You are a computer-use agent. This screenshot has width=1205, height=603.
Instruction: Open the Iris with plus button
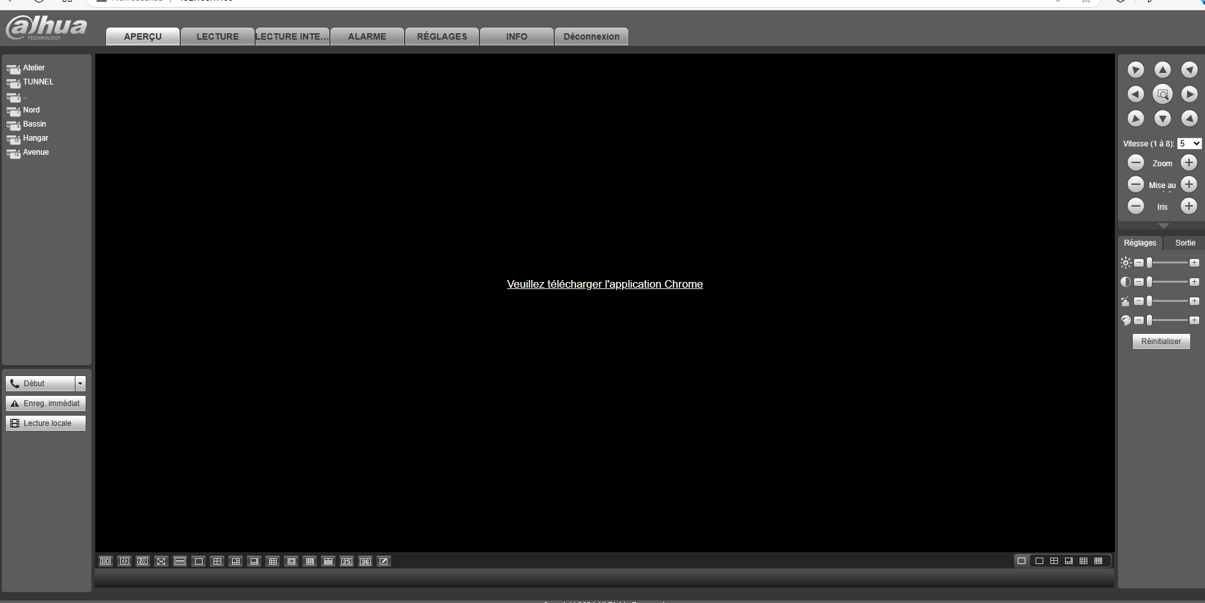coord(1188,206)
